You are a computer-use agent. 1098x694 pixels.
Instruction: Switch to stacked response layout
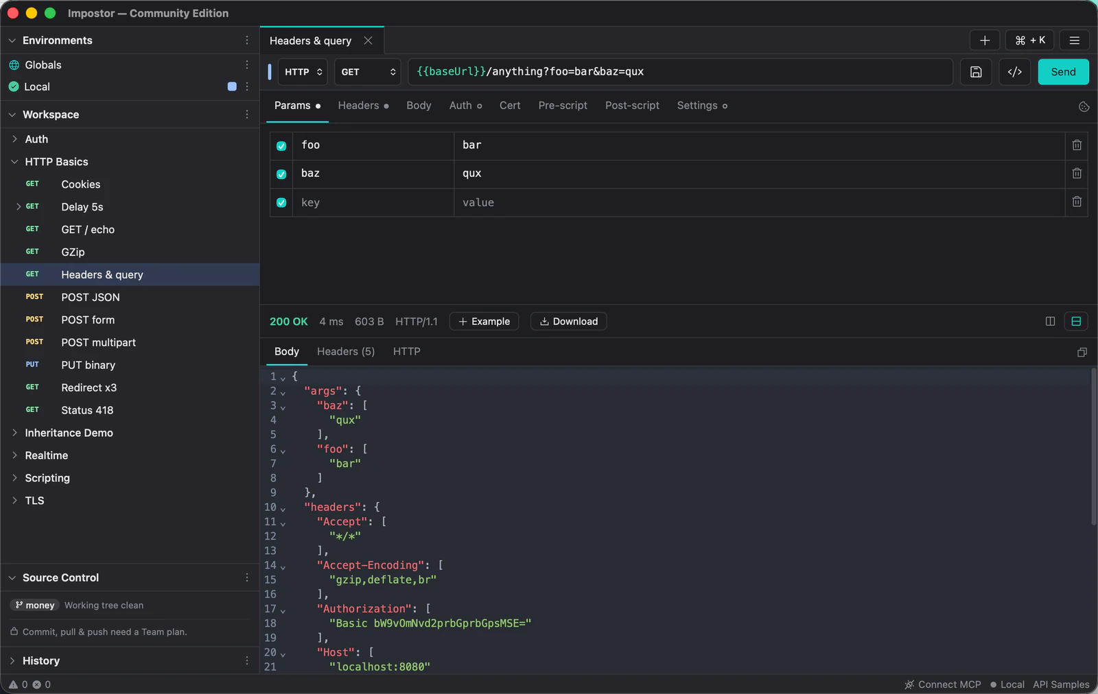[x=1076, y=322]
